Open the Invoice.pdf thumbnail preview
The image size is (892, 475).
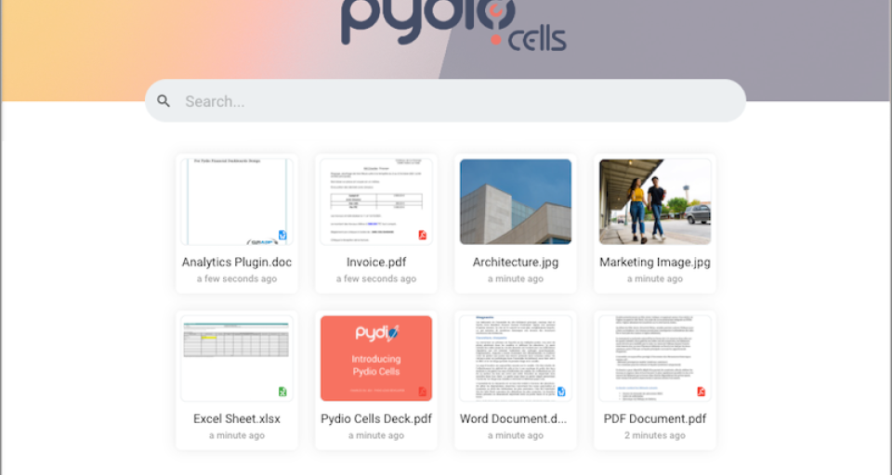[x=376, y=201]
